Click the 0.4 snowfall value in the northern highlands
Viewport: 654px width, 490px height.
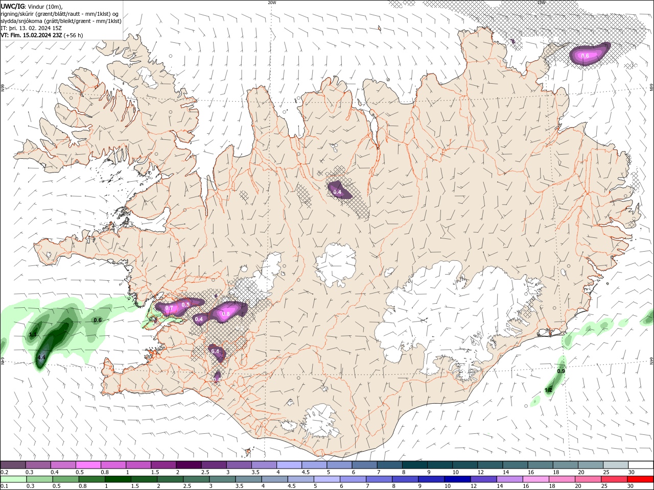point(337,192)
